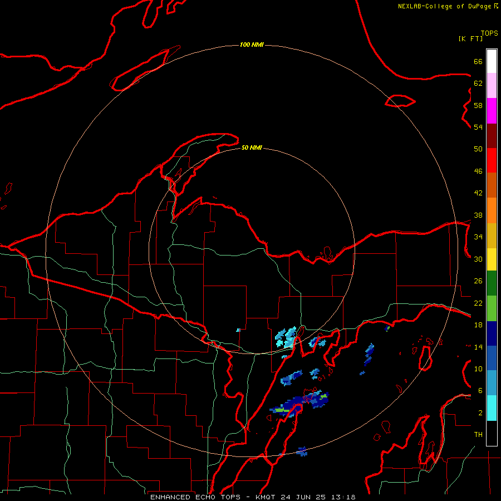The width and height of the screenshot is (501, 501).
Task: Click the dark green swatch beside 26
Action: click(x=492, y=283)
